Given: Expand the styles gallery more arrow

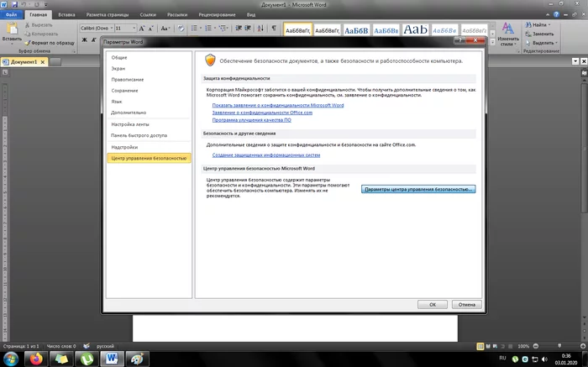Looking at the screenshot, I should tap(493, 42).
